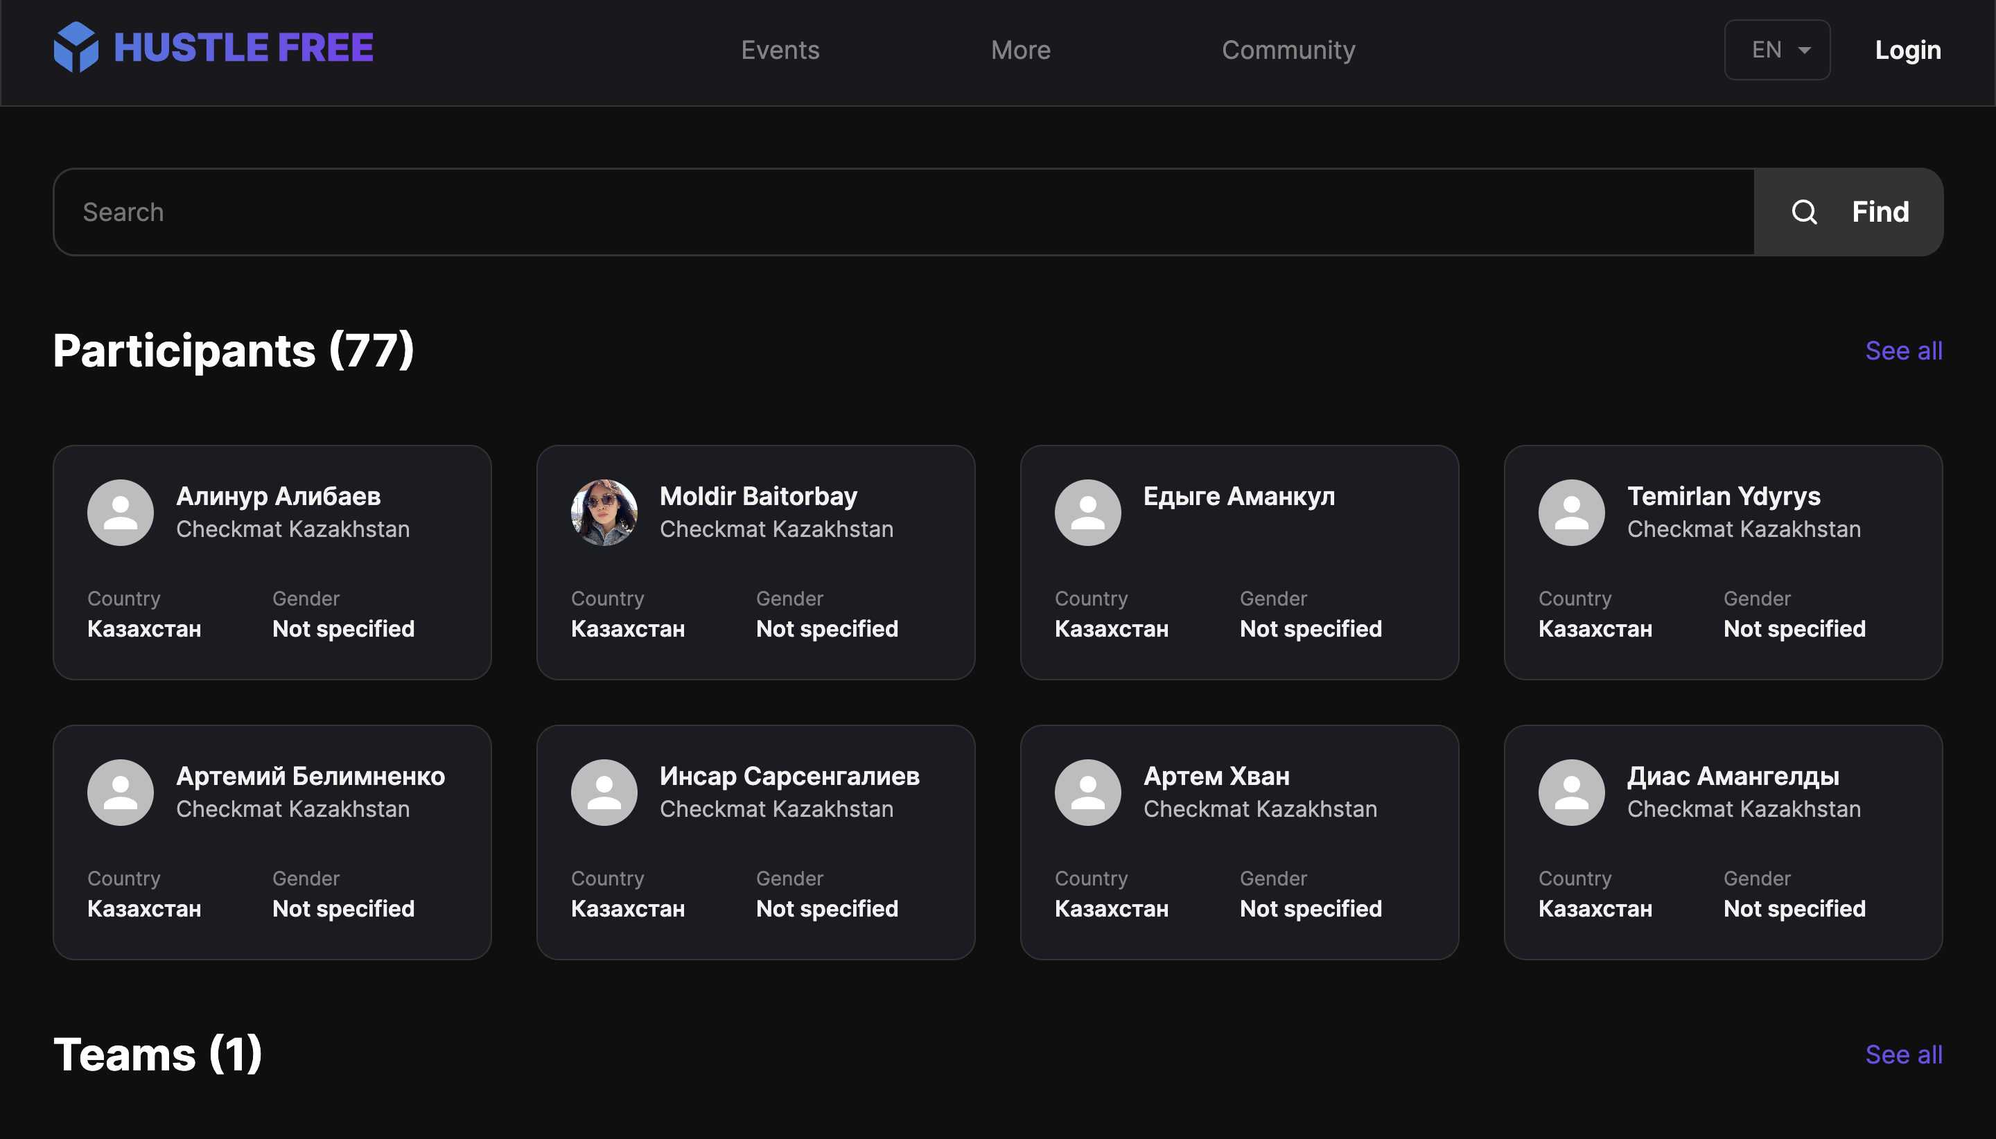
Task: Click the Hustle Free logo icon
Action: point(75,48)
